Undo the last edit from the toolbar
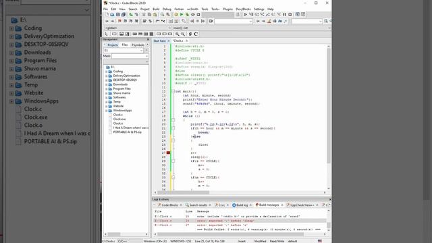Viewport: 432px width, 243px height. [x=131, y=15]
